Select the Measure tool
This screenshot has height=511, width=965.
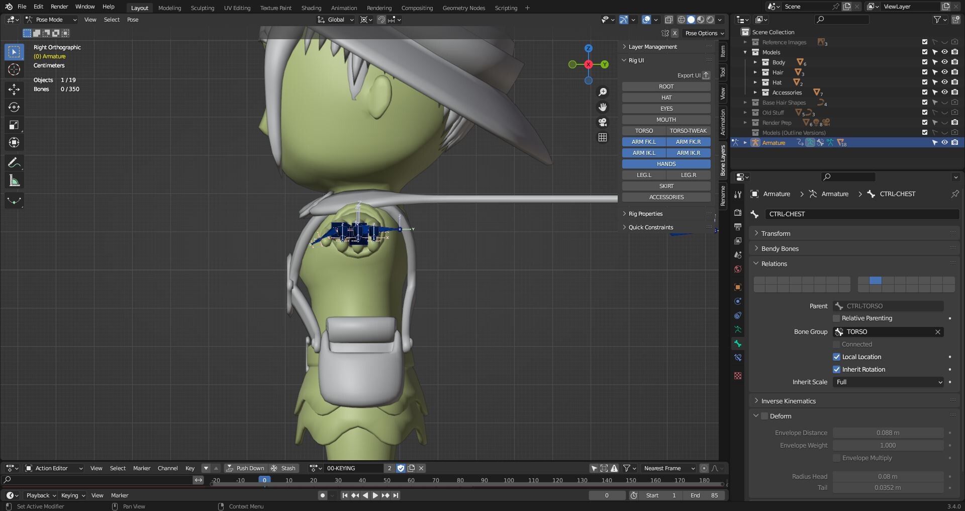click(14, 180)
